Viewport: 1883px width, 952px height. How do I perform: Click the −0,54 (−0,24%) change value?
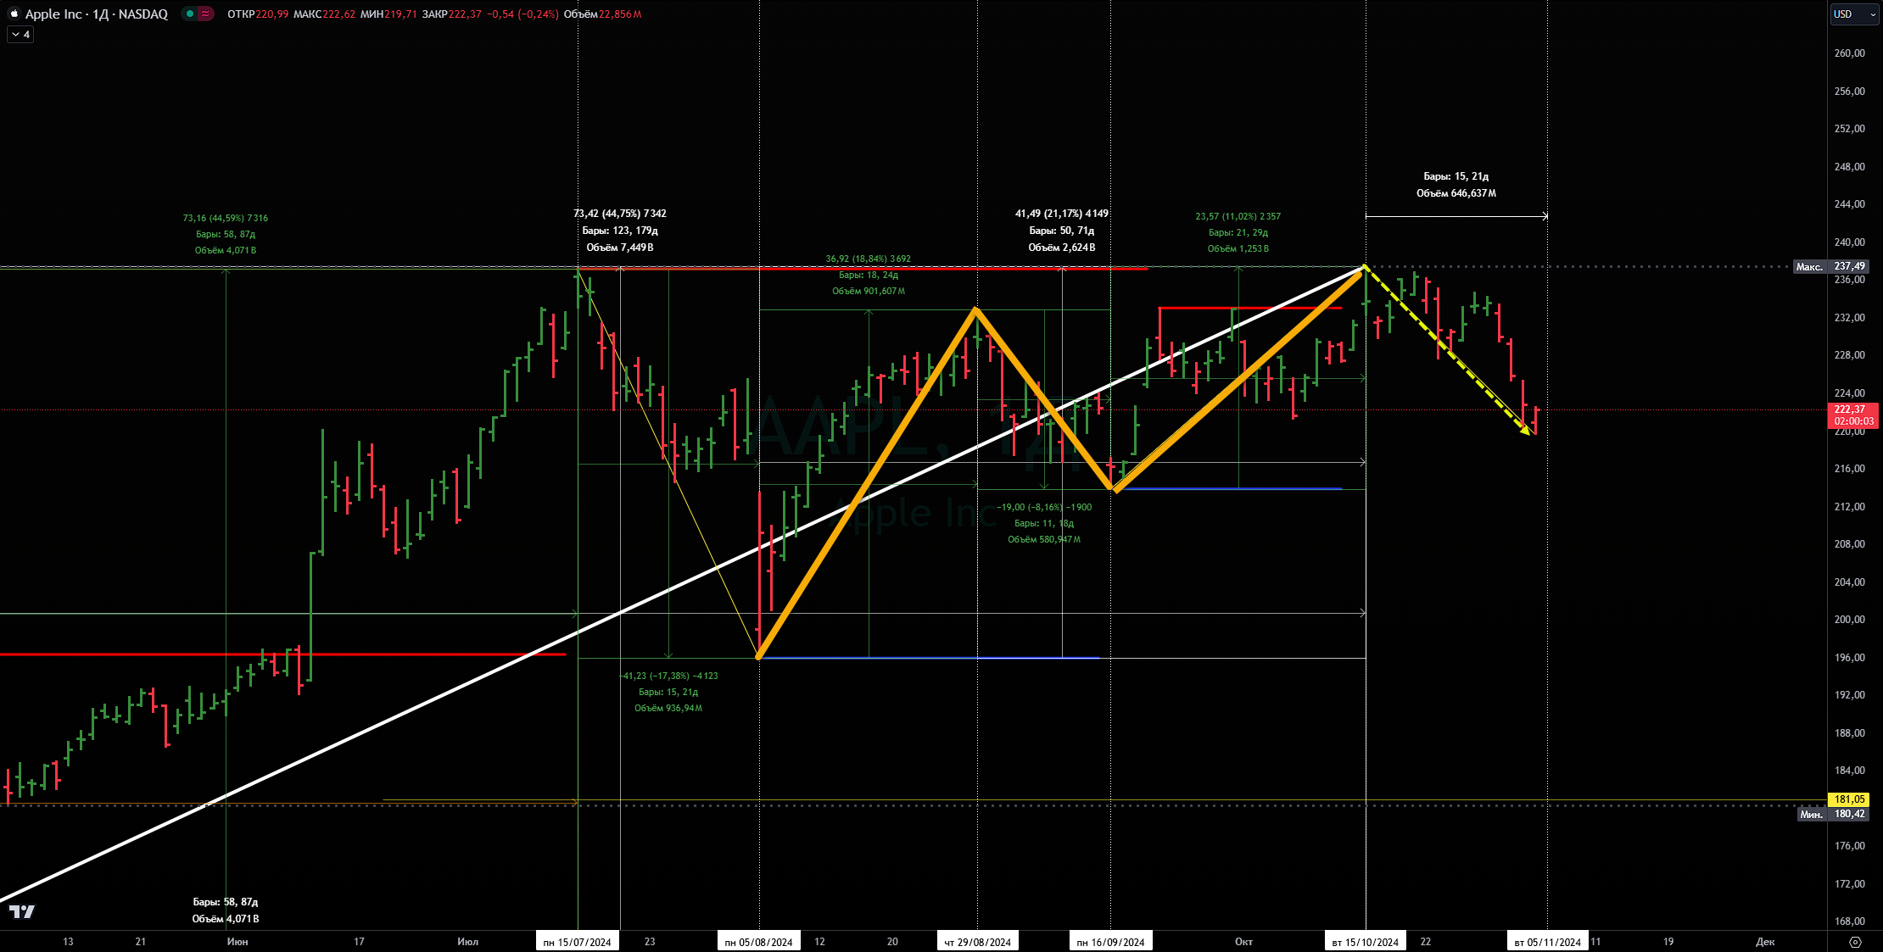point(522,14)
